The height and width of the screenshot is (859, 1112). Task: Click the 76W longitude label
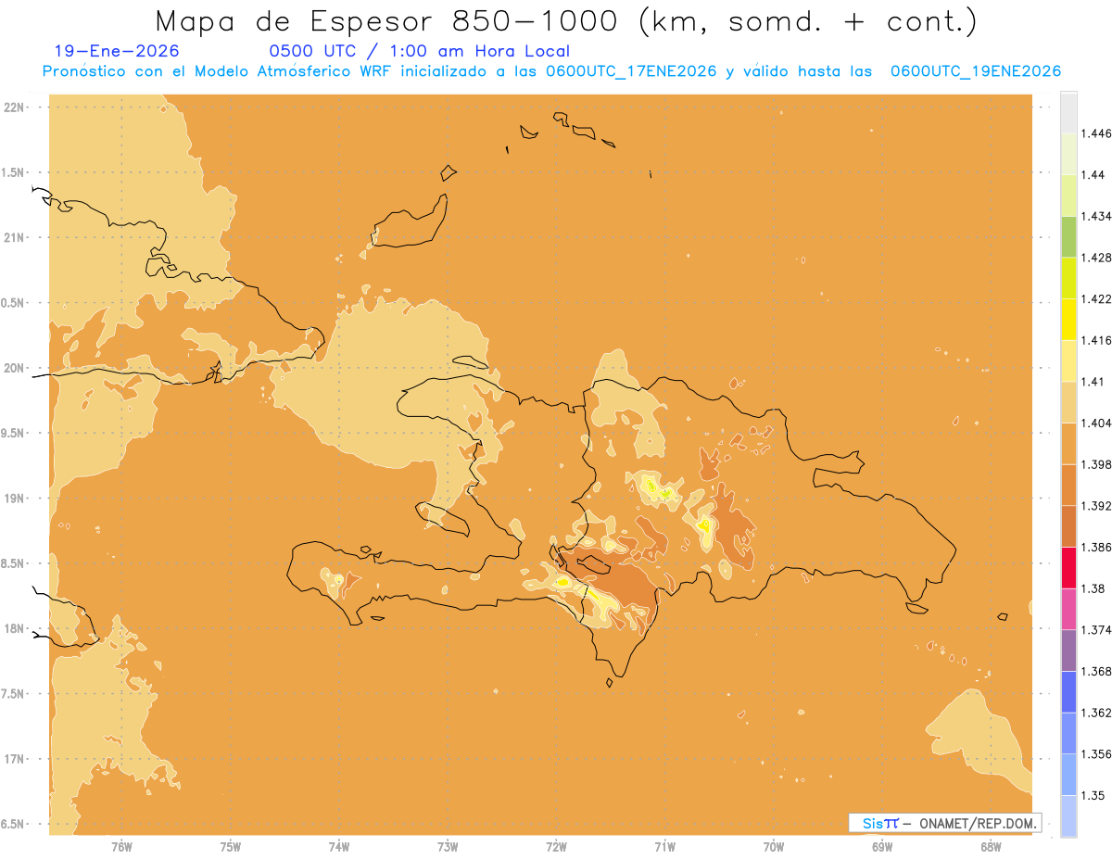[121, 846]
